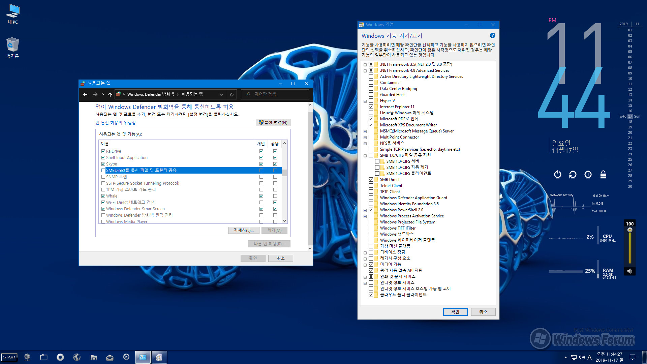647x364 pixels.
Task: Click 취소 in 허용되는 앱 window
Action: tap(280, 258)
